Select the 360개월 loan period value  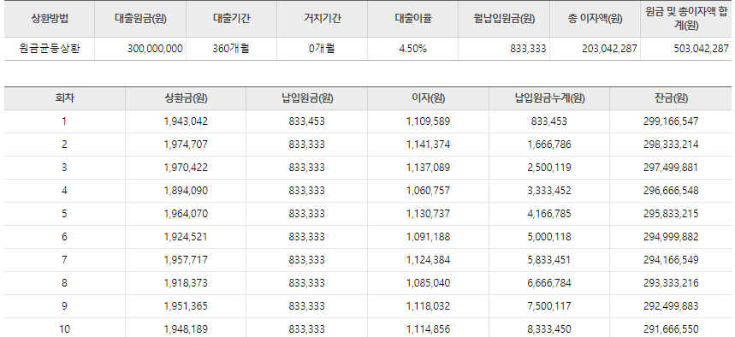pos(231,49)
